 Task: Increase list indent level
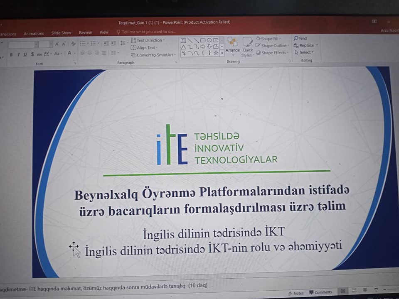coord(113,43)
